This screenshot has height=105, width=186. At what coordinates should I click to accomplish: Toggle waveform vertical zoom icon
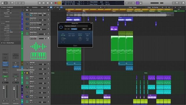162,7
